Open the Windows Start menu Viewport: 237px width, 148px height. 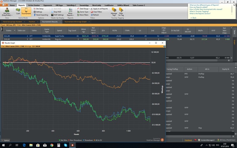pos(3,145)
